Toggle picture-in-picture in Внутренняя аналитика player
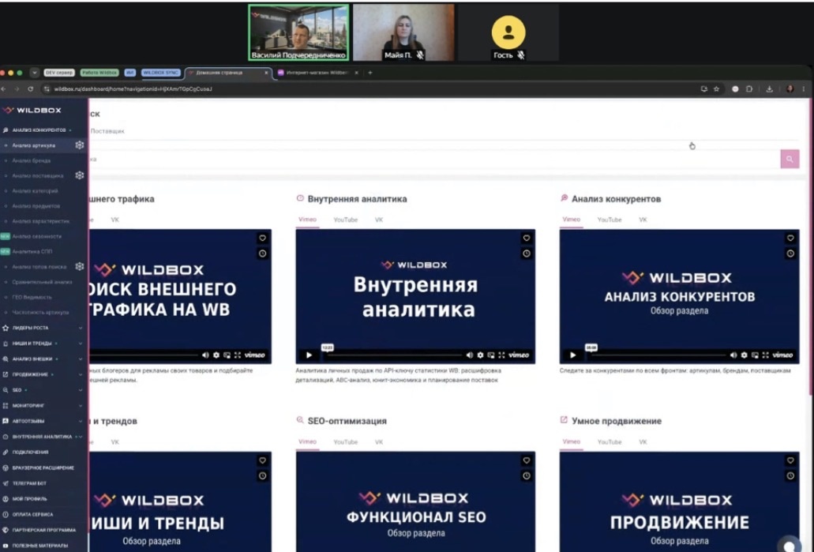 490,355
